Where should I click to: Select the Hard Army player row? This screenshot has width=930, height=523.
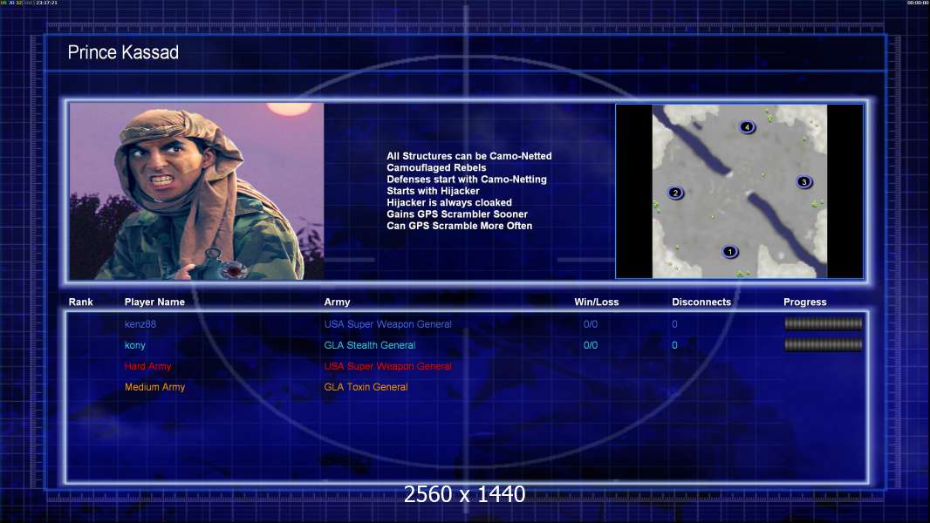[x=466, y=366]
